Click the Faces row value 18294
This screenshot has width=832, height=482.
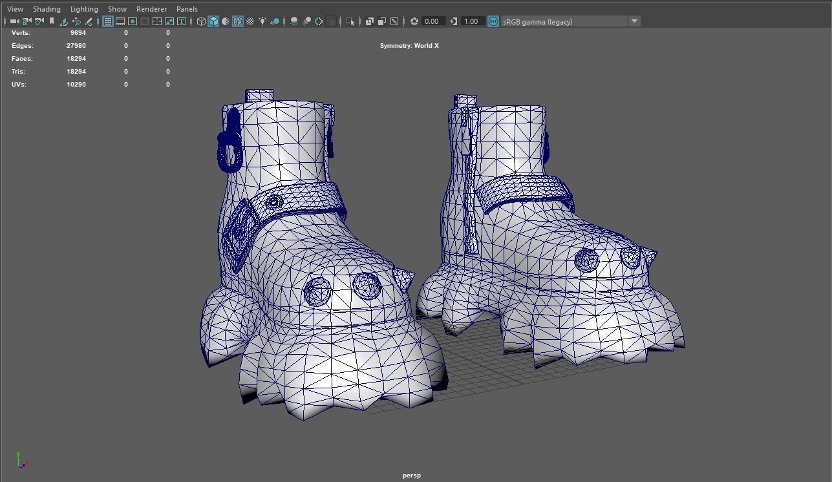coord(76,59)
